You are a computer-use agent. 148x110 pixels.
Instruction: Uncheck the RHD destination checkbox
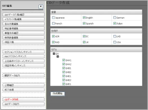tap(53, 42)
